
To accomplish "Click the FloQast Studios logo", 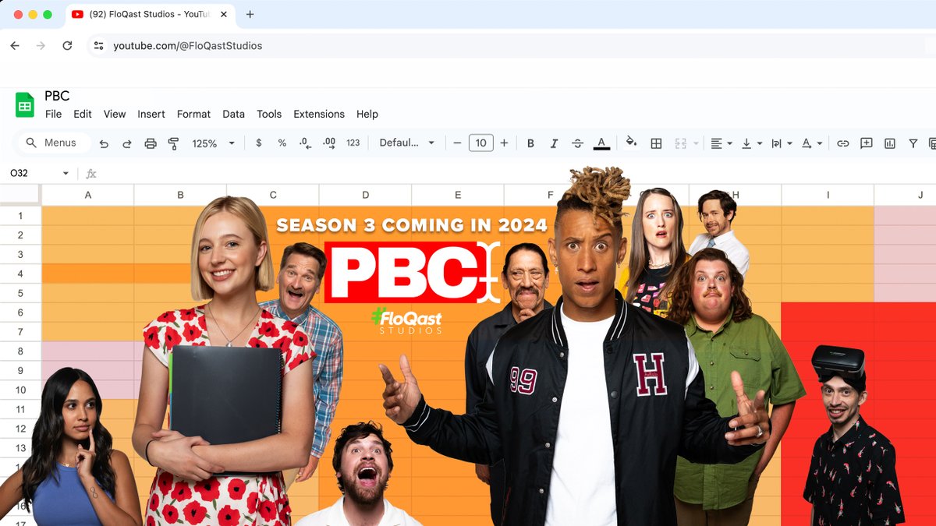I will 406,320.
